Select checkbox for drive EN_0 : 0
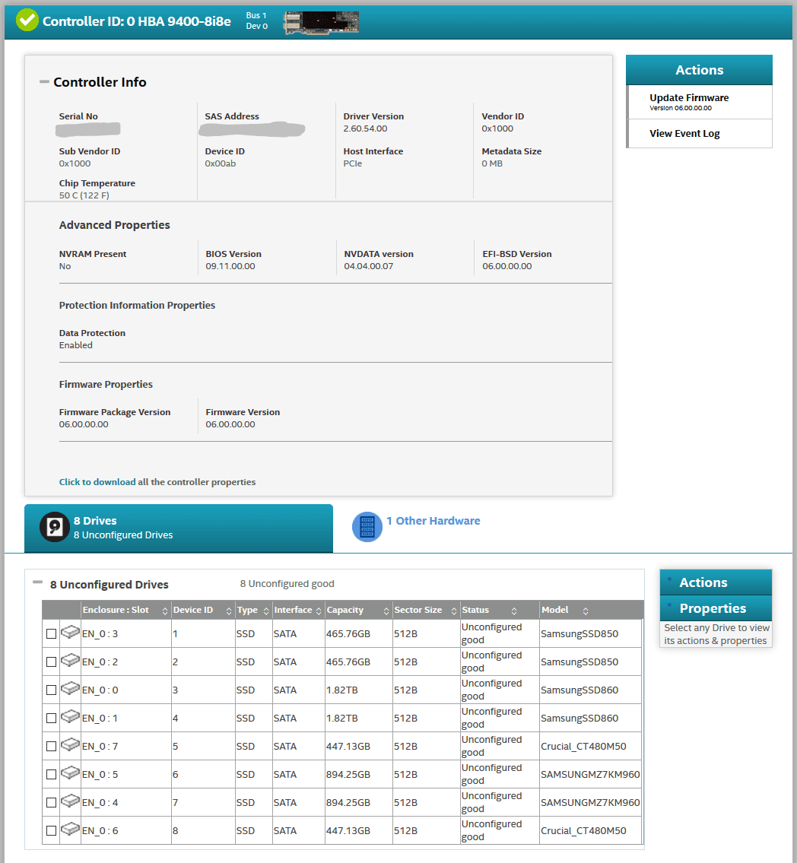This screenshot has height=863, width=797. click(x=51, y=690)
